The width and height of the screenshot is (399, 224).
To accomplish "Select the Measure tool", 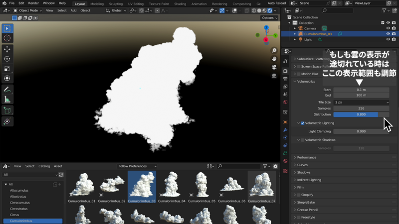I will pyautogui.click(x=7, y=99).
